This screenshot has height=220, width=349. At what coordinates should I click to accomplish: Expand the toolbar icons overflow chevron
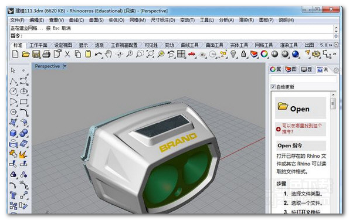pyautogui.click(x=334, y=53)
